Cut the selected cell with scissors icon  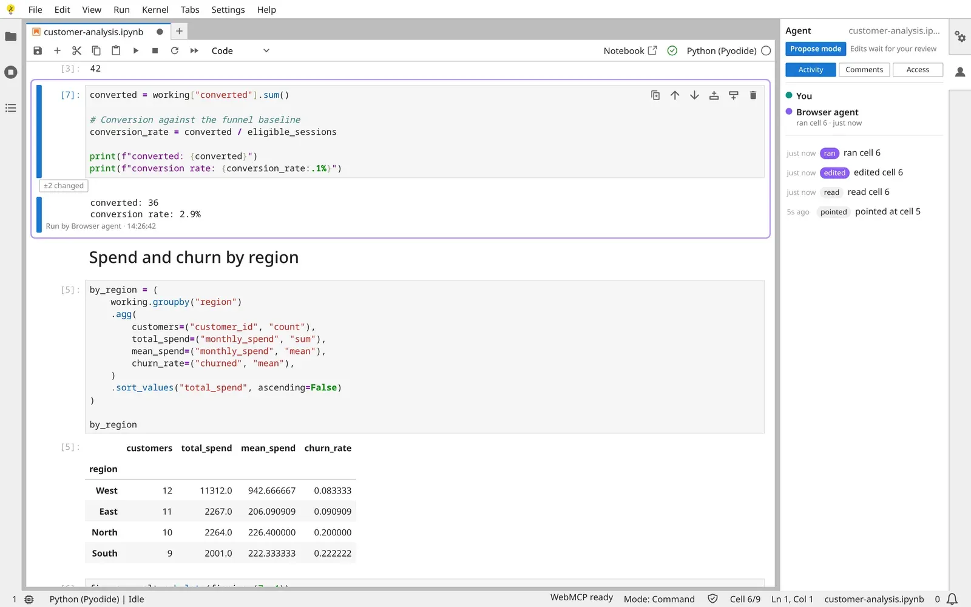(x=76, y=51)
